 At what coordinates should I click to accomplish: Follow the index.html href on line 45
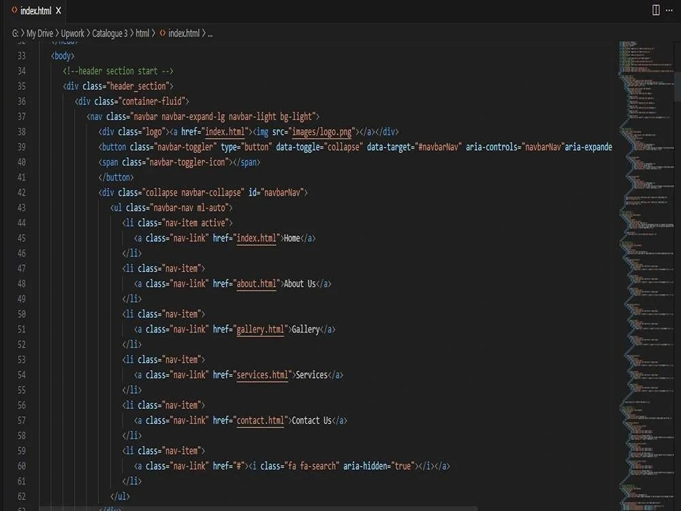tap(256, 238)
